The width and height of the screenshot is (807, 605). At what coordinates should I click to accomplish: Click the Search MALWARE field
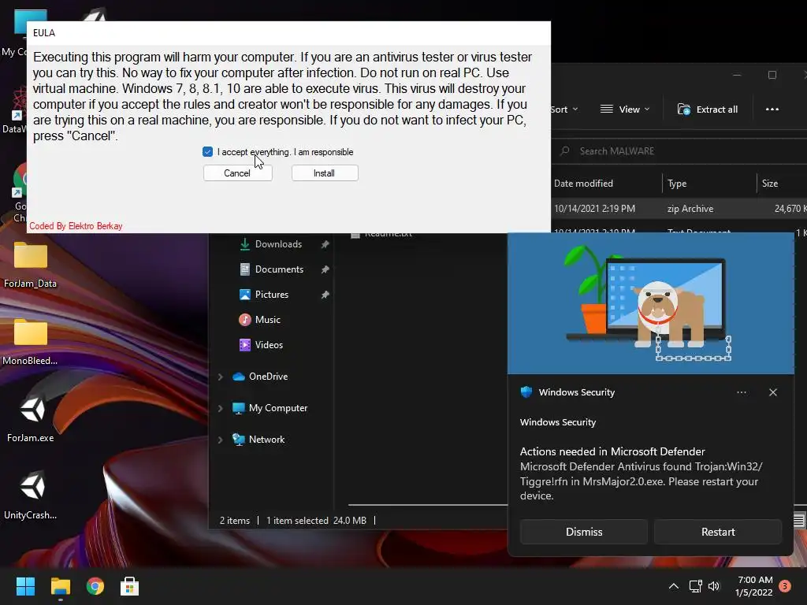point(679,151)
